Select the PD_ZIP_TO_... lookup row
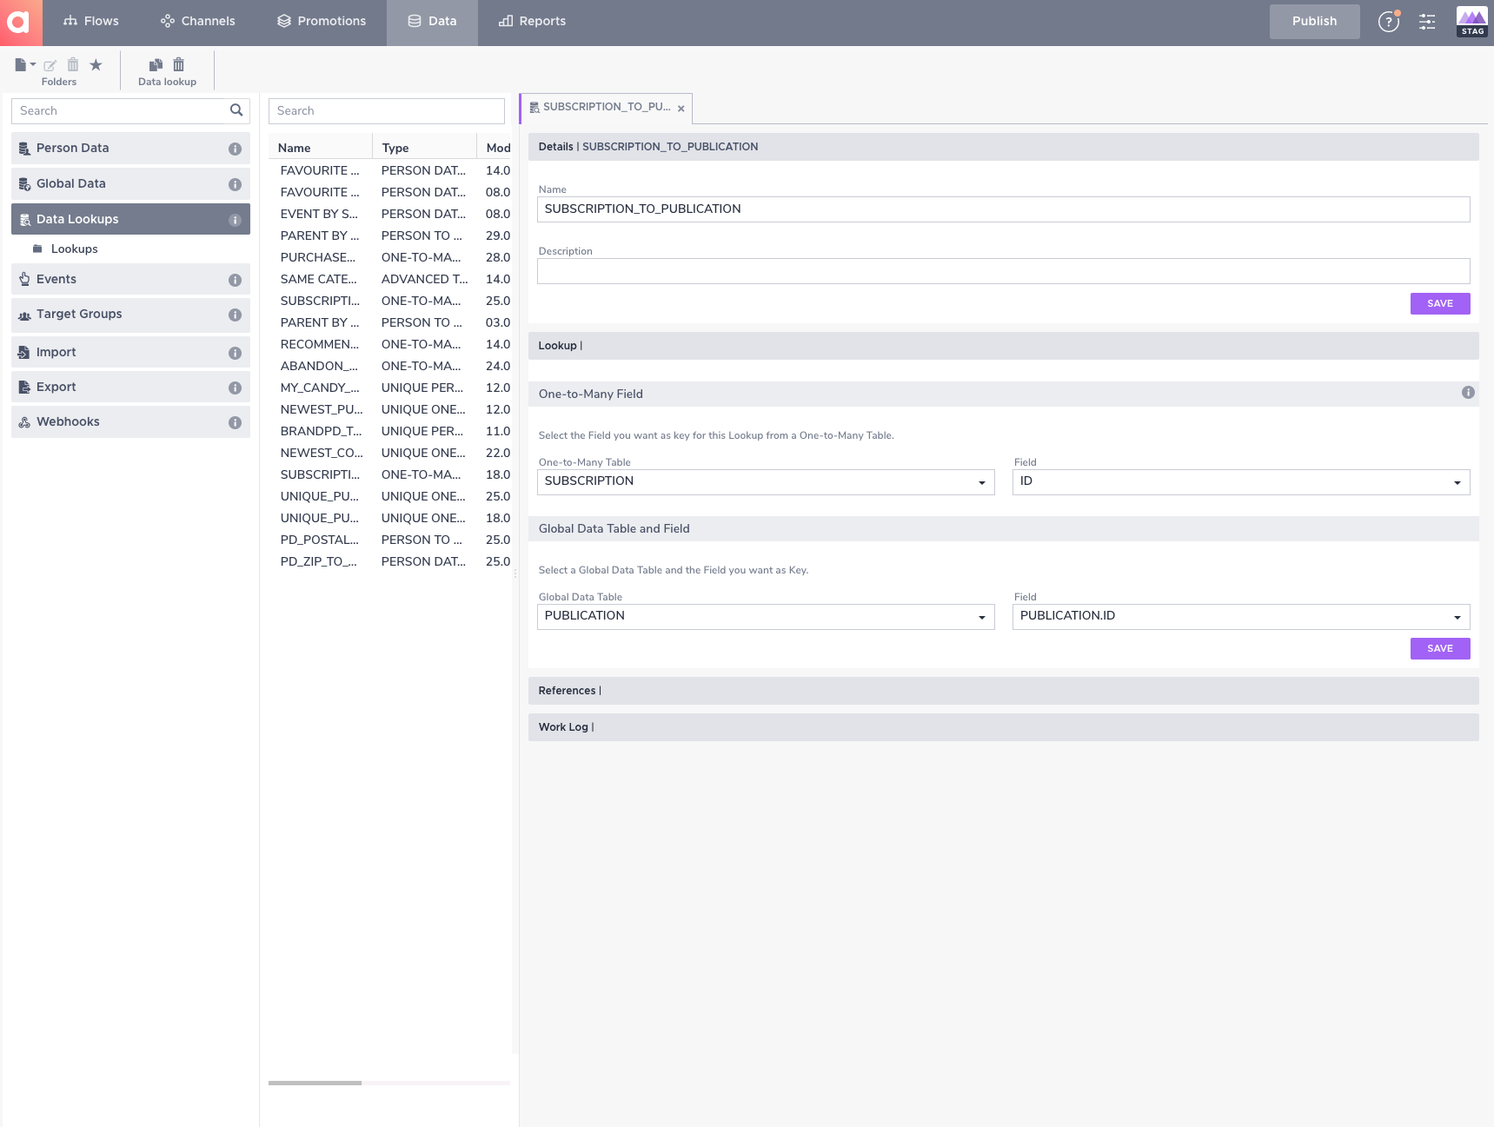This screenshot has width=1494, height=1127. click(x=391, y=562)
